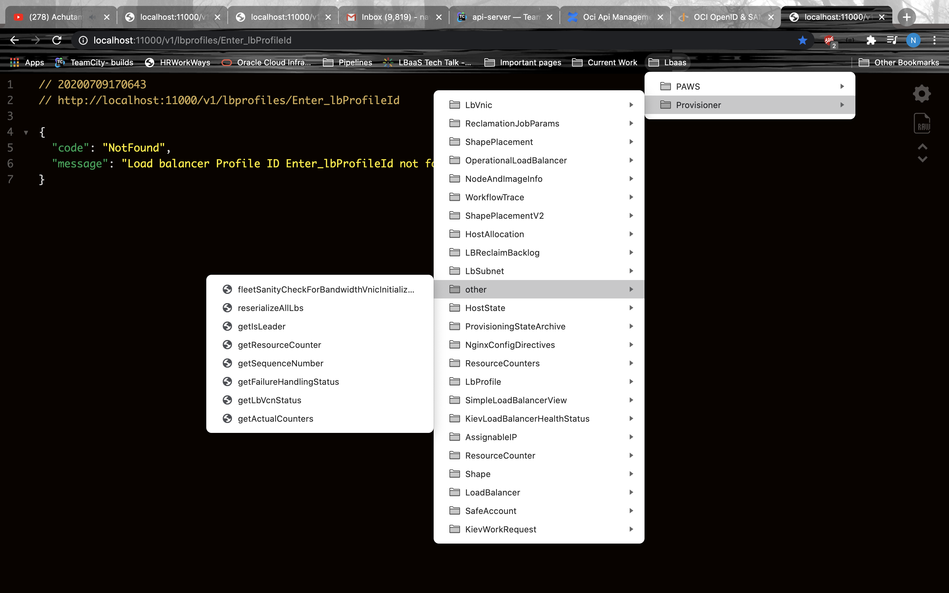Open the Chrome three-dot menu
This screenshot has height=593, width=949.
pyautogui.click(x=935, y=40)
